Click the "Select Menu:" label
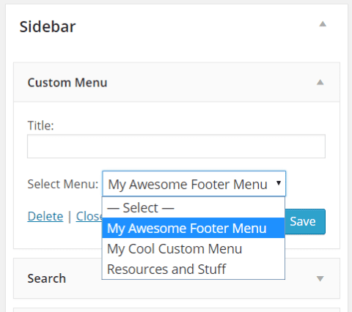The width and height of the screenshot is (352, 312). pos(63,184)
